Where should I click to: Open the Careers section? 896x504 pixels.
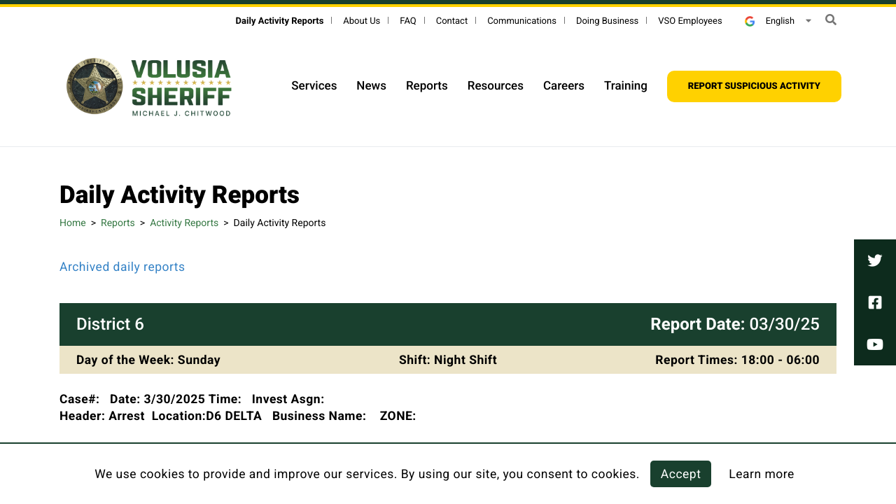coord(563,85)
